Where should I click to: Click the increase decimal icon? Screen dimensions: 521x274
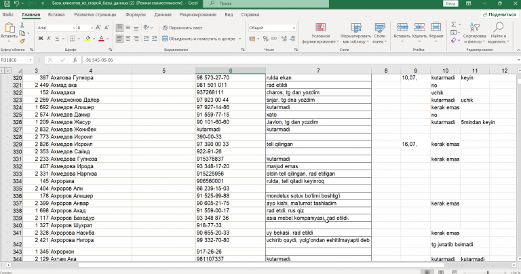(x=284, y=39)
